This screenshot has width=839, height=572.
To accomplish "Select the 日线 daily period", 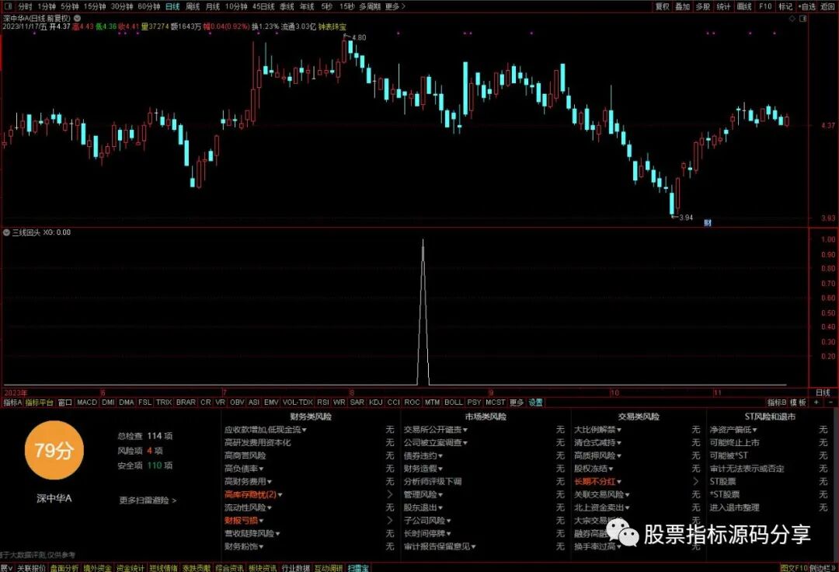I will tap(172, 6).
